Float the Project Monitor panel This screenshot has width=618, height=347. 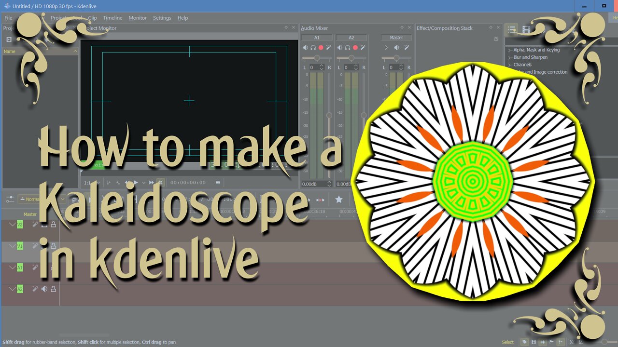[286, 27]
